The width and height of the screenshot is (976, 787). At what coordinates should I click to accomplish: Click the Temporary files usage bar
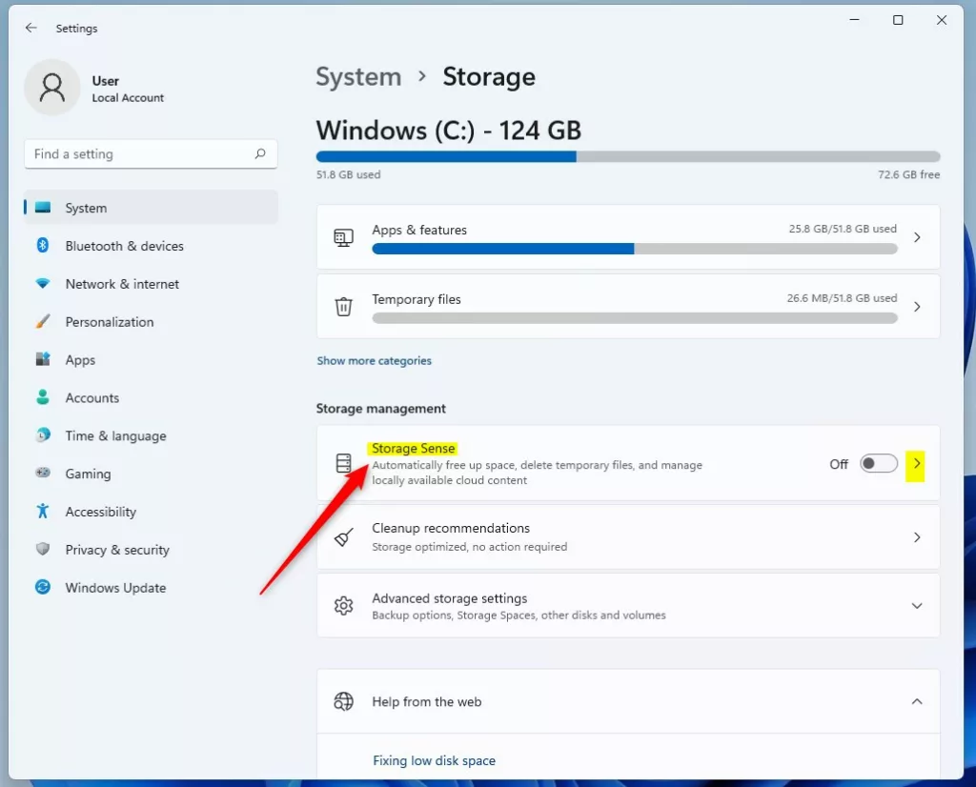tap(635, 318)
